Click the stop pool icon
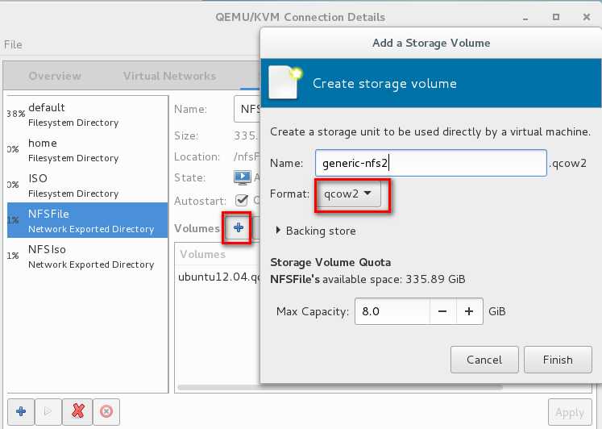602x429 pixels. [x=106, y=411]
